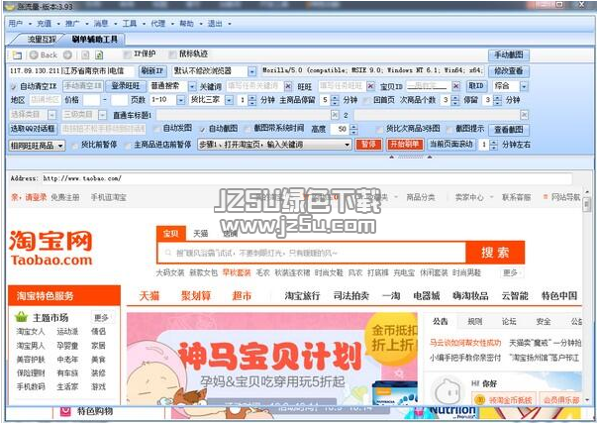Enable the IP保护 checkbox

[127, 54]
